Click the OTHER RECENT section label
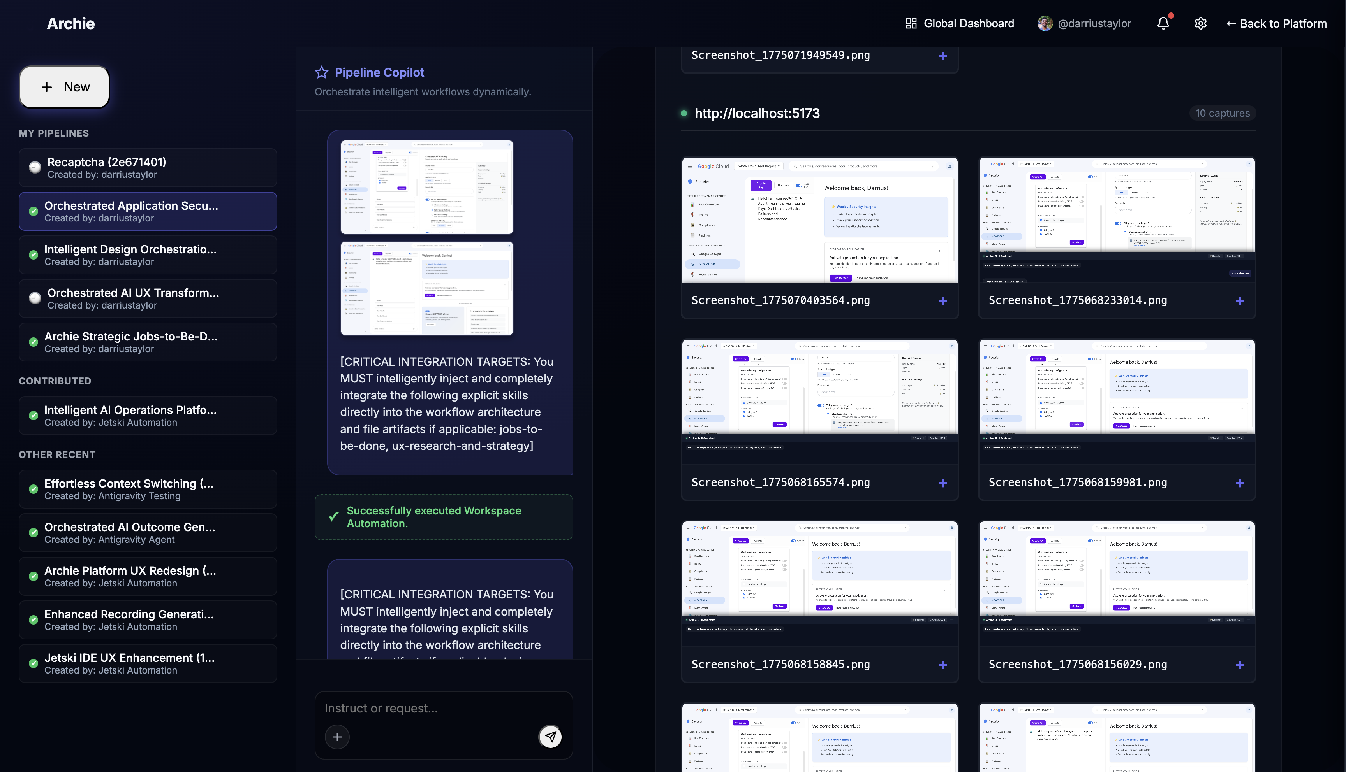Image resolution: width=1346 pixels, height=772 pixels. pos(57,454)
